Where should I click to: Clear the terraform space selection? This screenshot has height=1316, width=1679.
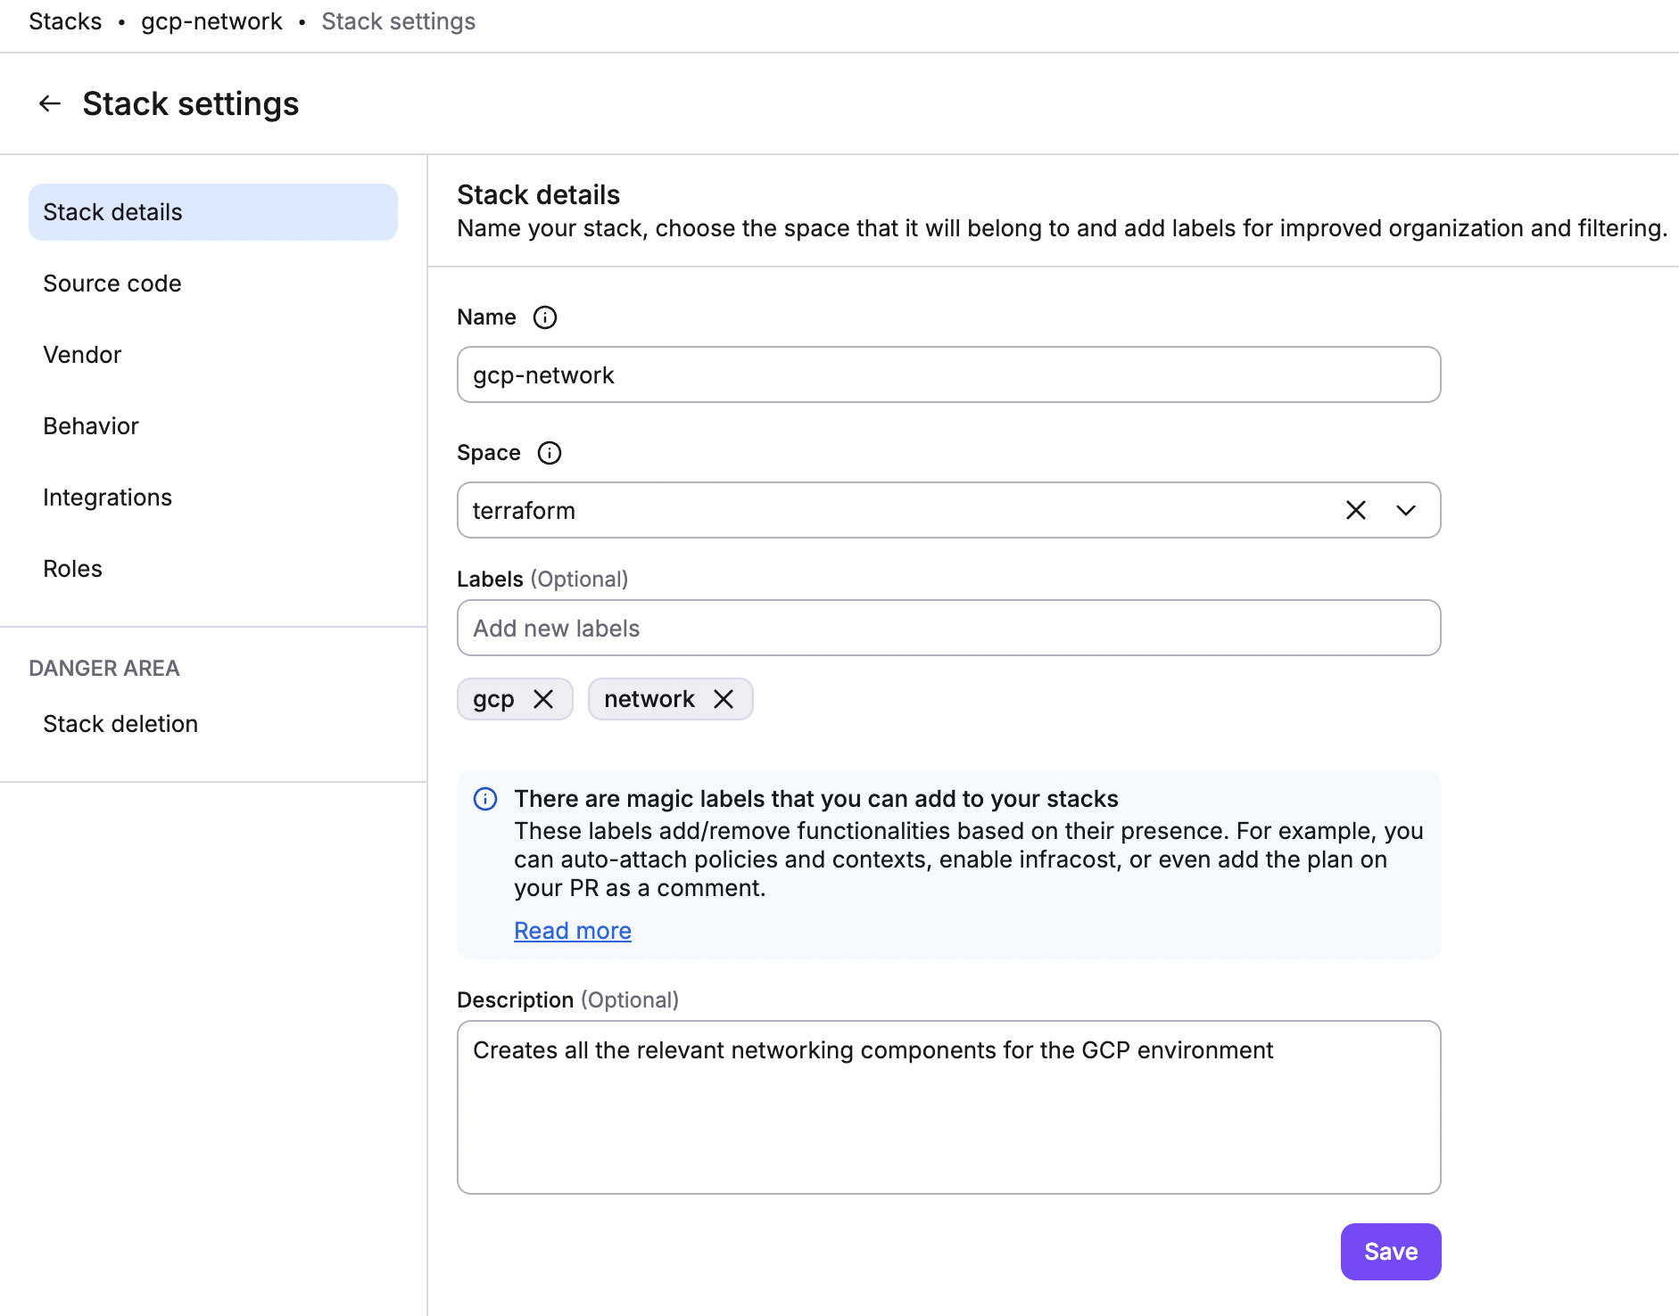pos(1355,510)
